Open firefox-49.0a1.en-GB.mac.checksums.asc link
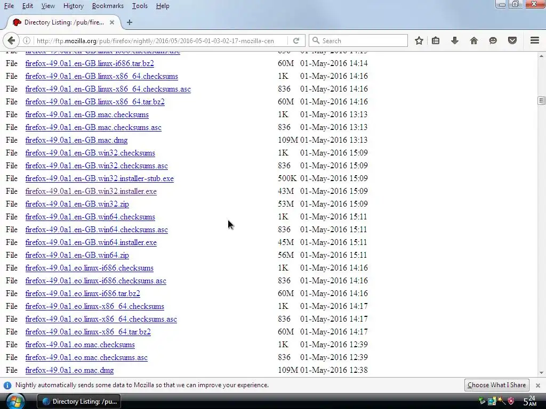Image resolution: width=546 pixels, height=409 pixels. [x=93, y=127]
